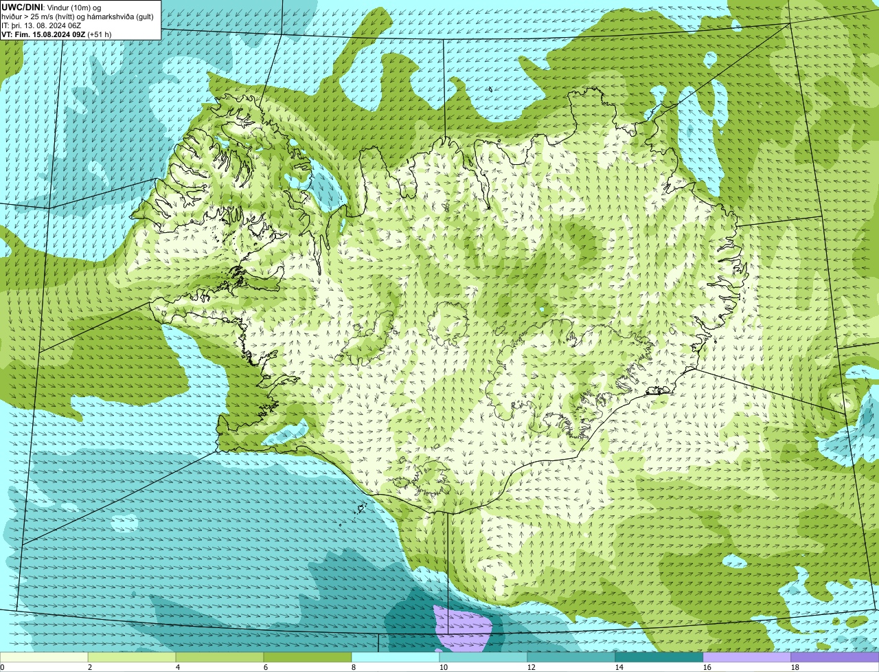Click the "UWC/DINI" model title text

pyautogui.click(x=22, y=7)
